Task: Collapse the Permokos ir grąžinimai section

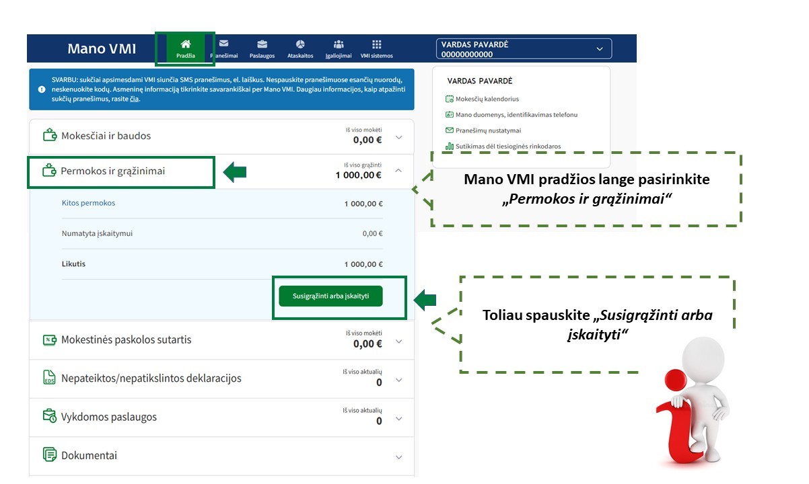Action: (398, 171)
